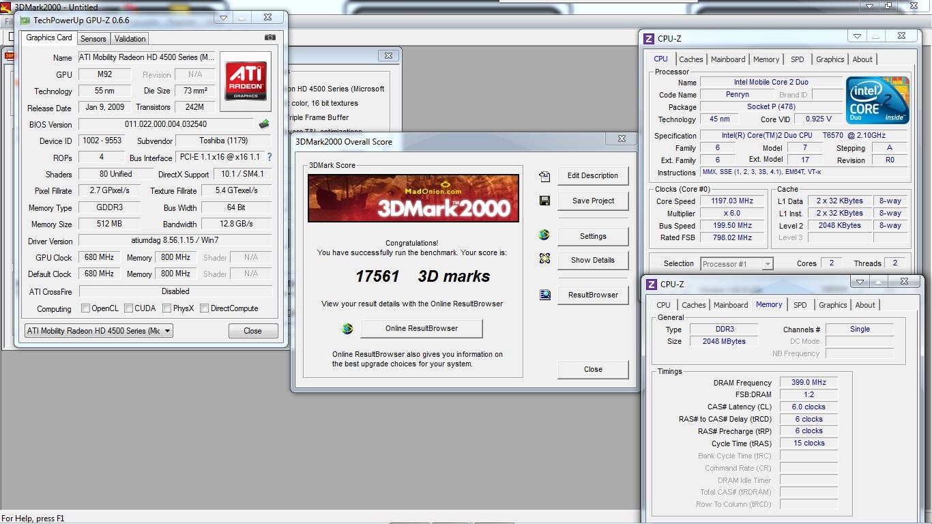Click the Intel Core 2 Duo logo
The image size is (932, 524).
[x=877, y=100]
